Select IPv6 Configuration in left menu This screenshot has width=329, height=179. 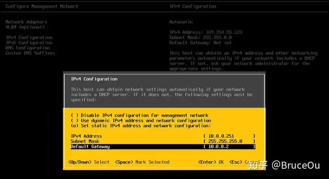29,43
